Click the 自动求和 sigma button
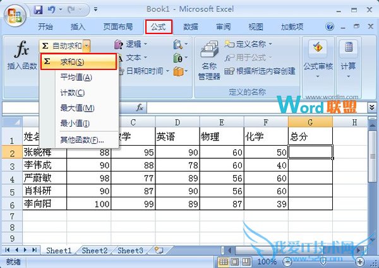The image size is (379, 268). click(x=61, y=46)
